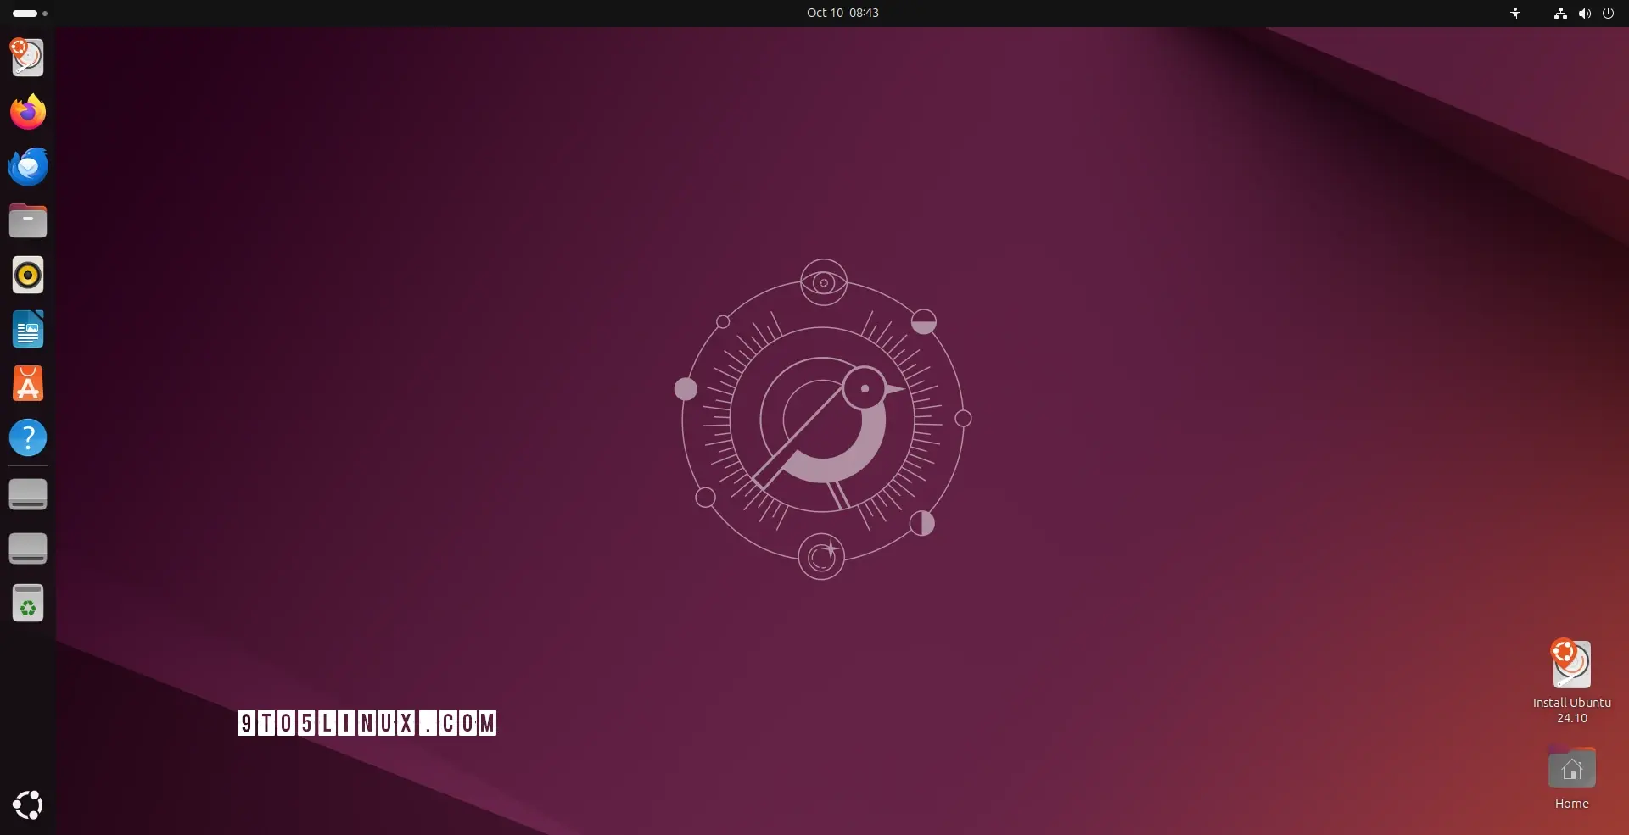The height and width of the screenshot is (835, 1629).
Task: Open the Trash from the dock
Action: 27,603
